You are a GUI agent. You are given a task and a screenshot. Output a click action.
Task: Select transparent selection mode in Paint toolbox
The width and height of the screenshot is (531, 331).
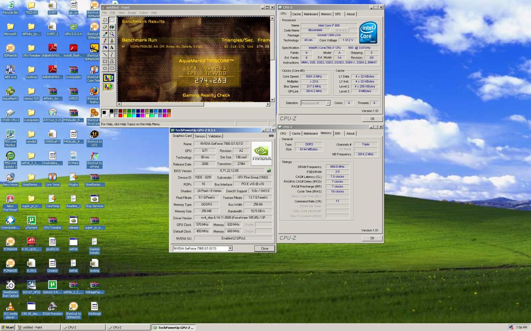click(108, 87)
